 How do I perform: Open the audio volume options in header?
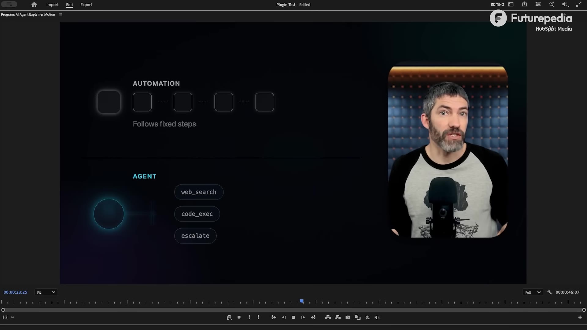tap(565, 4)
